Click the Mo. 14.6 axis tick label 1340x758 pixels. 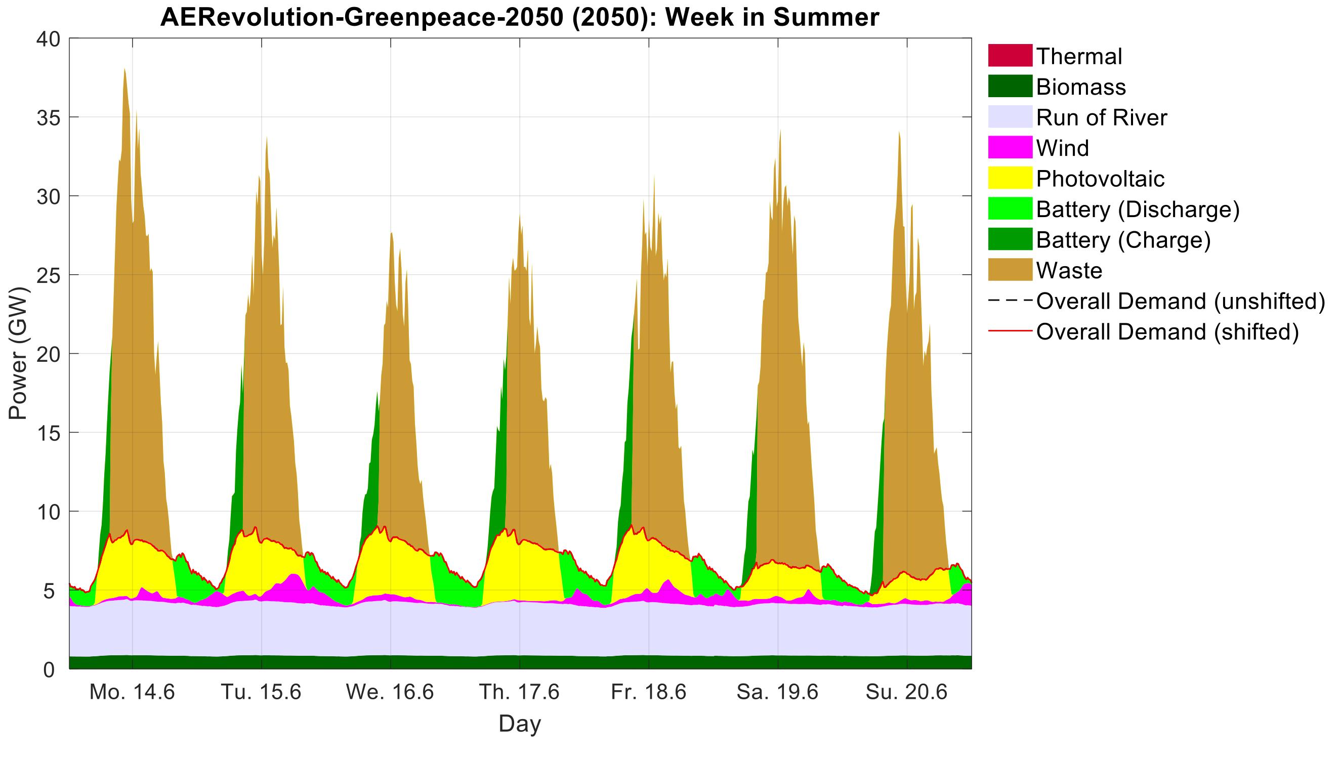[x=132, y=692]
